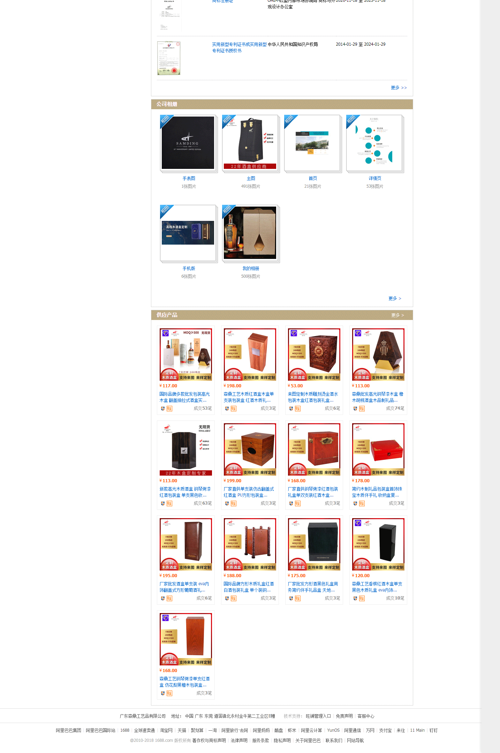
Task: Expand more in the 供应产品 header
Action: tap(397, 315)
